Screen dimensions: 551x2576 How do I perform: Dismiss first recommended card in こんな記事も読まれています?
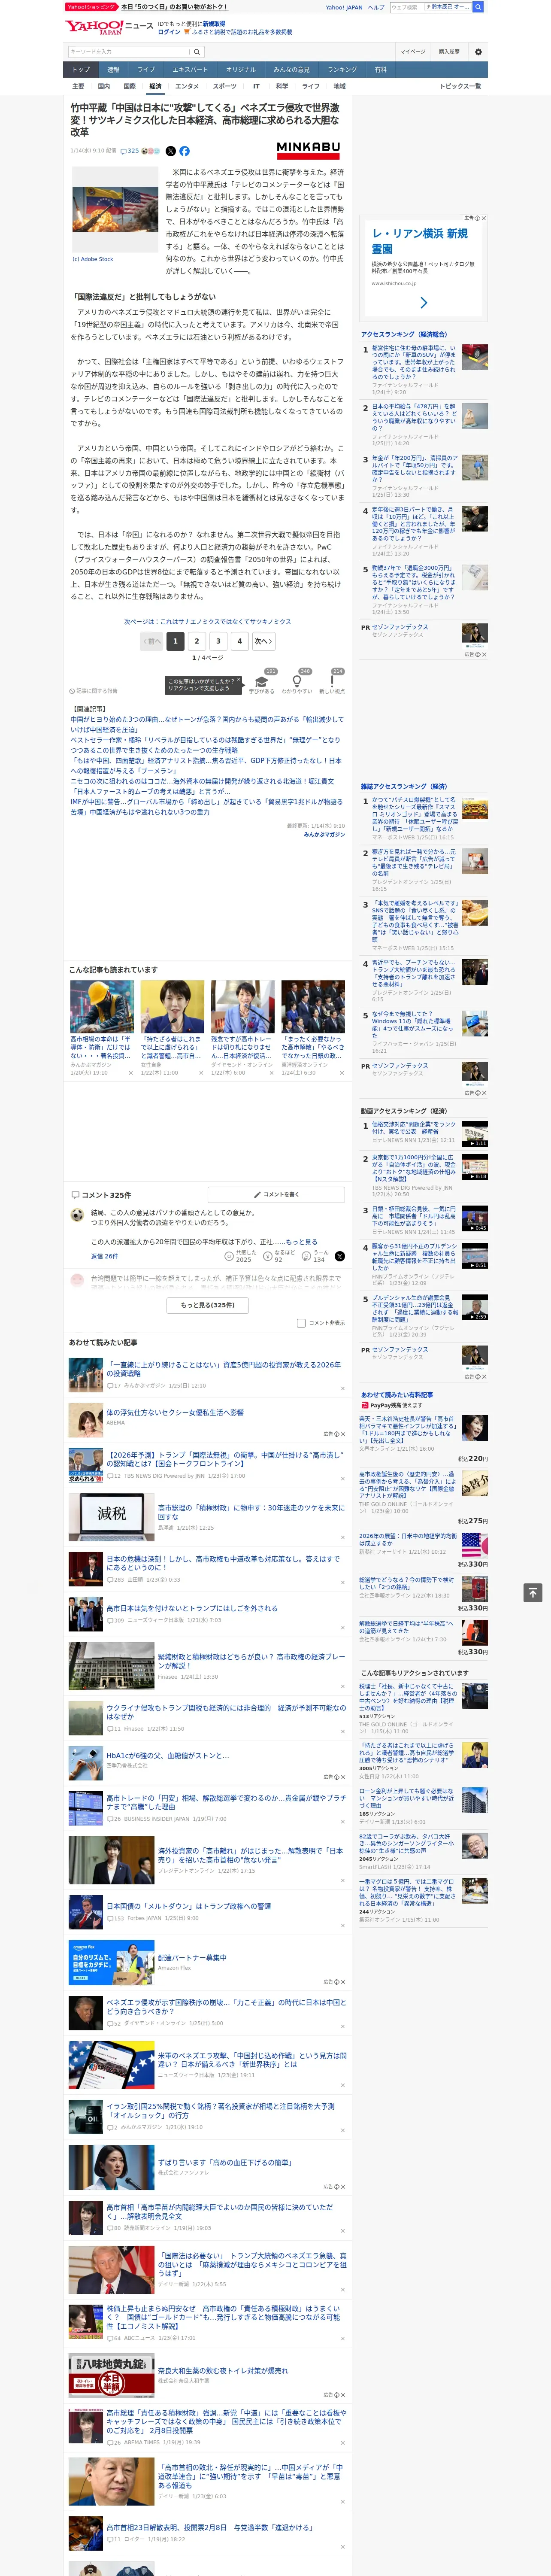click(x=130, y=1073)
